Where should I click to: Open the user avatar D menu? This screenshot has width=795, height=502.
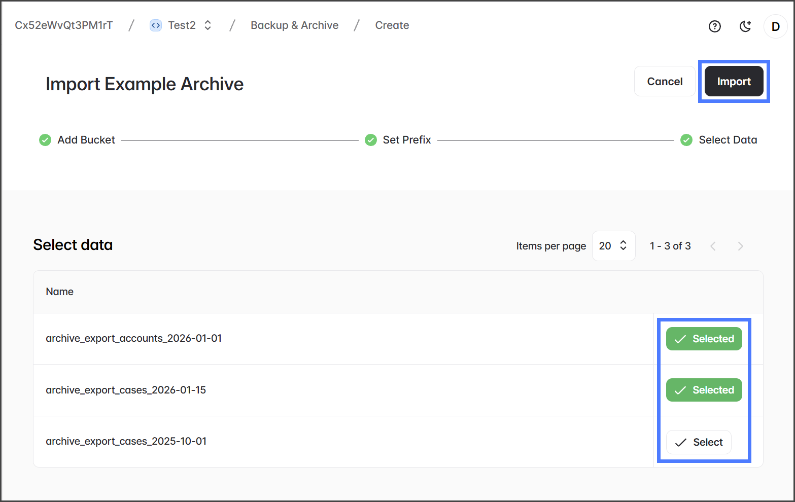click(x=775, y=26)
